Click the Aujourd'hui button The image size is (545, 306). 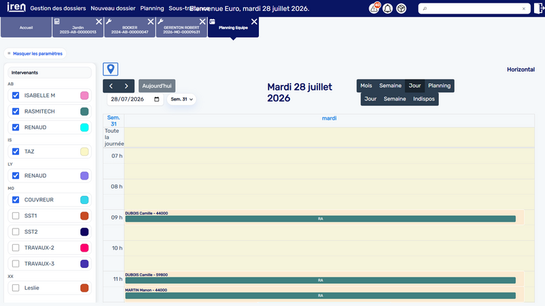(157, 86)
